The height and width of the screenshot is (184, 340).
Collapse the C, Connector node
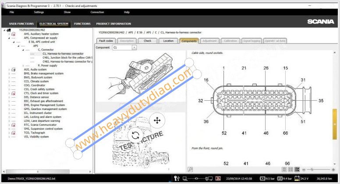point(23,50)
